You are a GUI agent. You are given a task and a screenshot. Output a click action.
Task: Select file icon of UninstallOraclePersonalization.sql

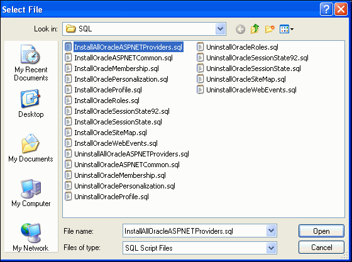pos(68,186)
